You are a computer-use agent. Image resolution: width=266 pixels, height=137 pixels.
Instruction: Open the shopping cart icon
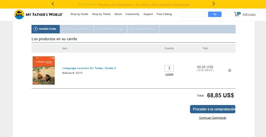point(237,14)
